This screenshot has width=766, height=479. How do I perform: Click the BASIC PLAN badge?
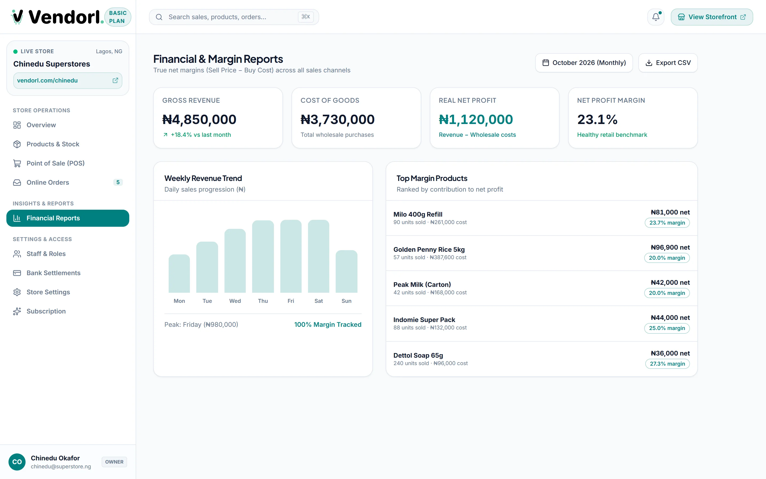[x=118, y=17]
